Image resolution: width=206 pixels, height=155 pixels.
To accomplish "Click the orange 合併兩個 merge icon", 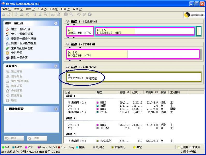I will 8,53.
